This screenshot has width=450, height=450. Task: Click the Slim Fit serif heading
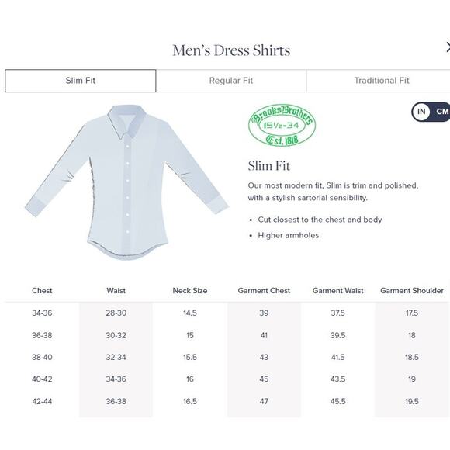(x=269, y=166)
